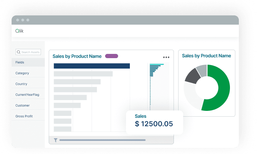
Task: Click the Qlik logo
Action: coord(19,31)
